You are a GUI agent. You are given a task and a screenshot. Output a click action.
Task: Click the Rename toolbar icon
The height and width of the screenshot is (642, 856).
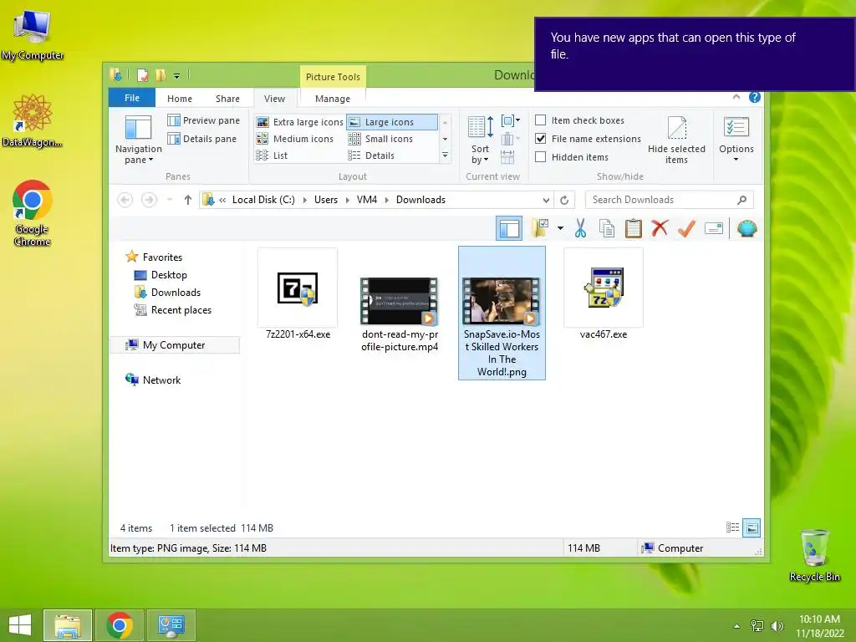pos(714,228)
